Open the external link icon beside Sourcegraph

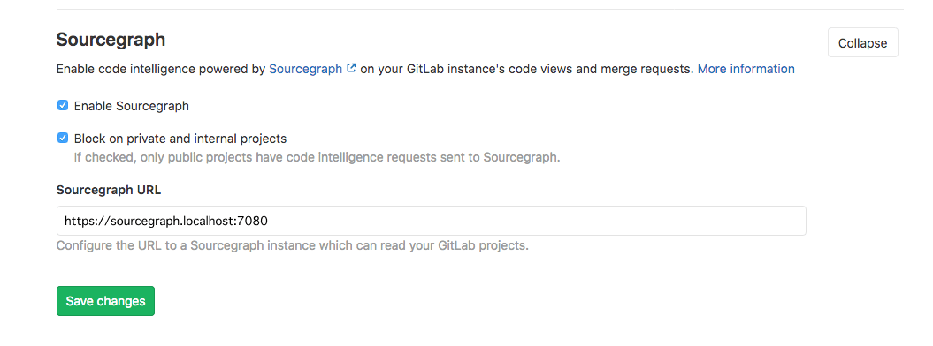coord(351,68)
